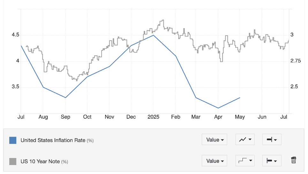This screenshot has height=174, width=308.
Task: Open Value dropdown for US 10 Year Note
Action: click(x=214, y=161)
